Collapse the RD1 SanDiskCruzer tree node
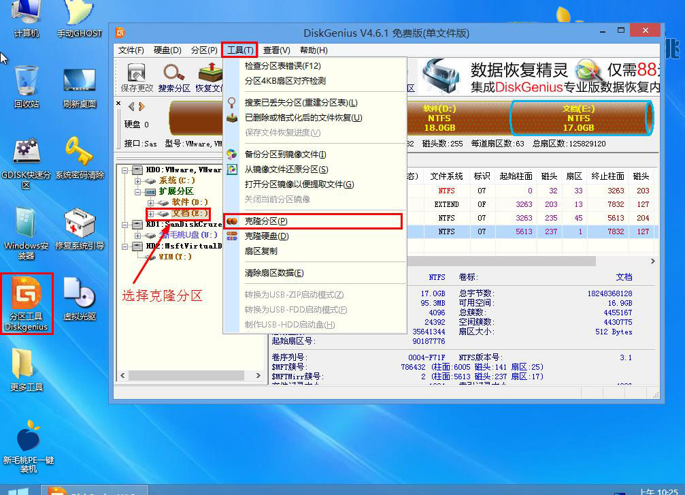Image resolution: width=685 pixels, height=495 pixels. click(x=125, y=224)
